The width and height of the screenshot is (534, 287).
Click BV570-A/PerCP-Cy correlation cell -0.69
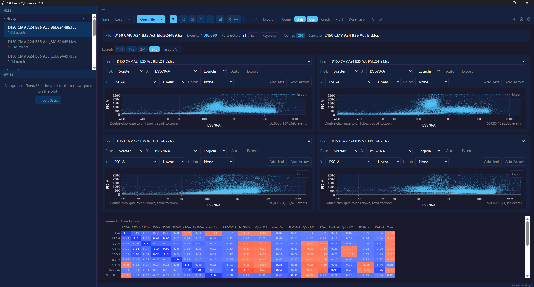tap(246, 270)
